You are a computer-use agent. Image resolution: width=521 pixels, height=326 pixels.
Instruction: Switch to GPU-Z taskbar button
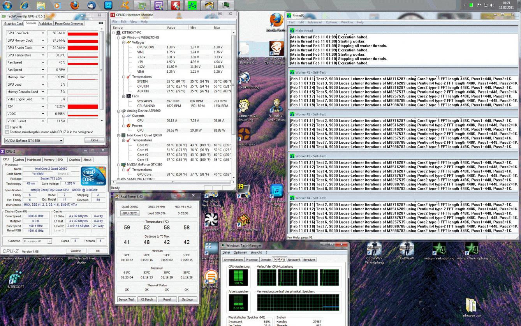click(142, 5)
